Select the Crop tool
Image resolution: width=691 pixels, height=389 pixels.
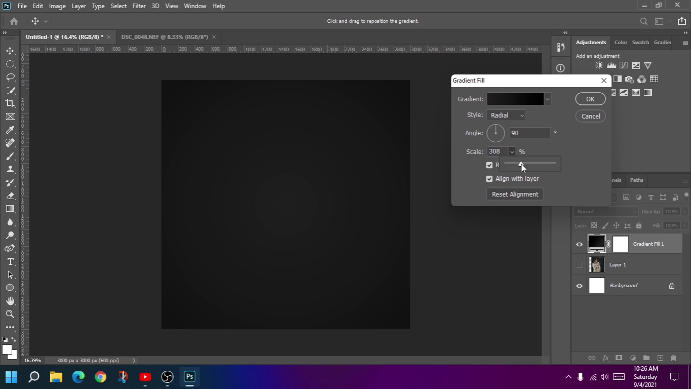click(10, 103)
